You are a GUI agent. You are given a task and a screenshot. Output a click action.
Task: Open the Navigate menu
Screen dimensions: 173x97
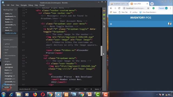coord(24,5)
